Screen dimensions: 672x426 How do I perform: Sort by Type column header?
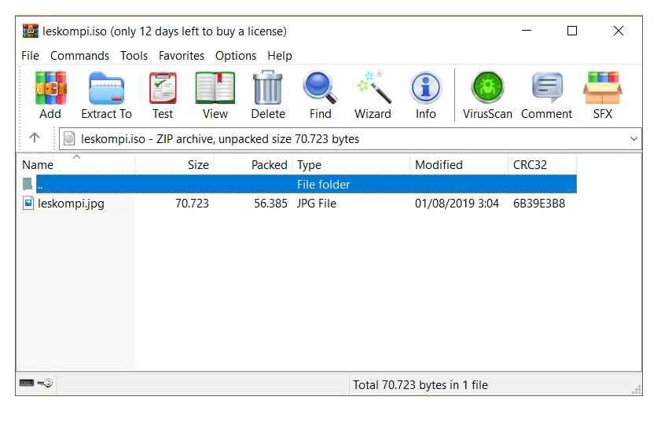point(351,164)
